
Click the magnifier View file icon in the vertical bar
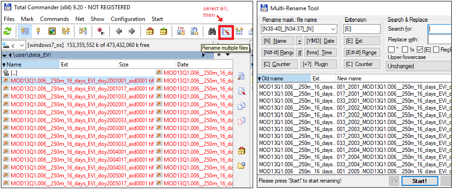click(x=241, y=76)
